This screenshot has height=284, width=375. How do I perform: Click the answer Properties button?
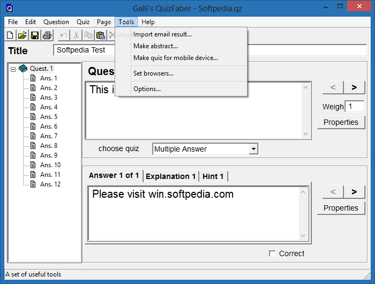tap(341, 208)
